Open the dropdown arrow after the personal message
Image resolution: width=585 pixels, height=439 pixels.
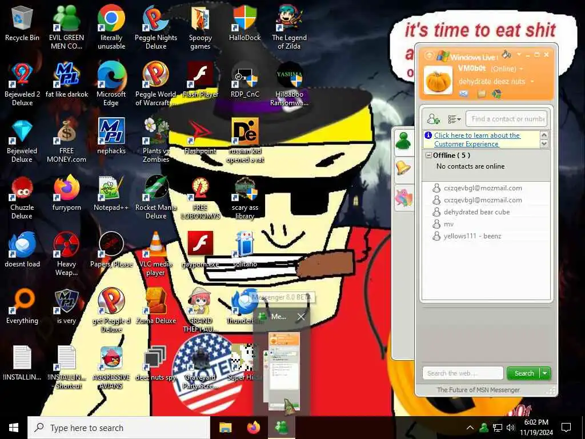tap(532, 81)
